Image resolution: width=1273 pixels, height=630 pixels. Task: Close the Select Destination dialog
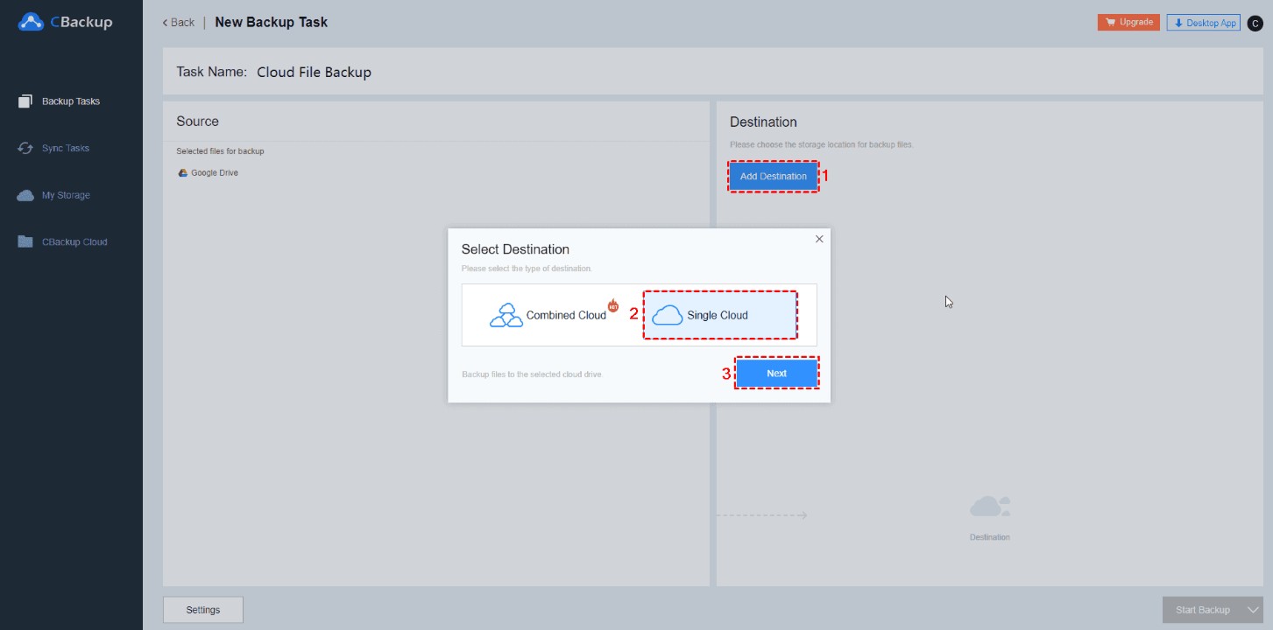819,239
